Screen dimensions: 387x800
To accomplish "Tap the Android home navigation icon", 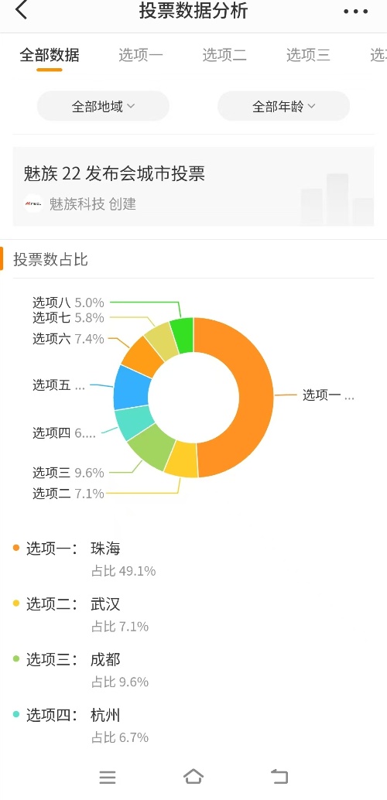I will [193, 777].
